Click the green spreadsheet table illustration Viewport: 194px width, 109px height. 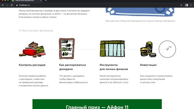pos(112,49)
